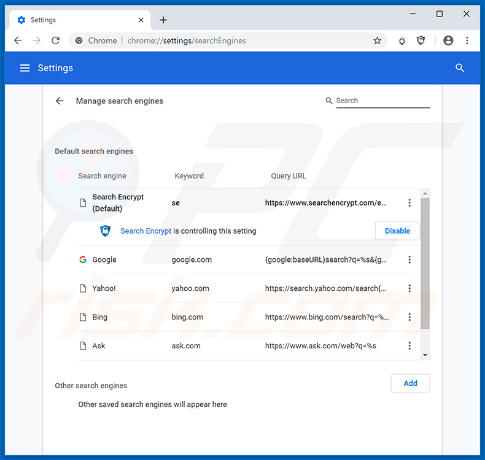Click the Search Encrypt (Default) page icon
The width and height of the screenshot is (485, 460).
tap(83, 202)
